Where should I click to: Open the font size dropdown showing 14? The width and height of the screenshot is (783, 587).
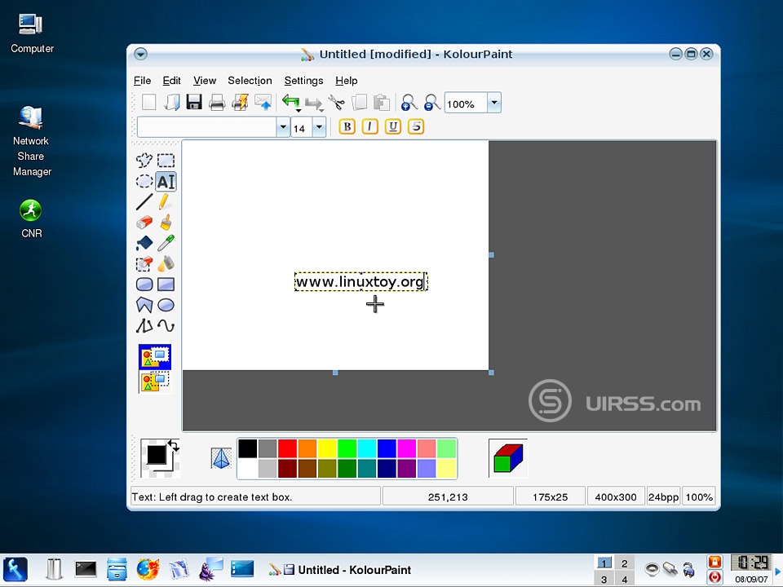coord(318,127)
